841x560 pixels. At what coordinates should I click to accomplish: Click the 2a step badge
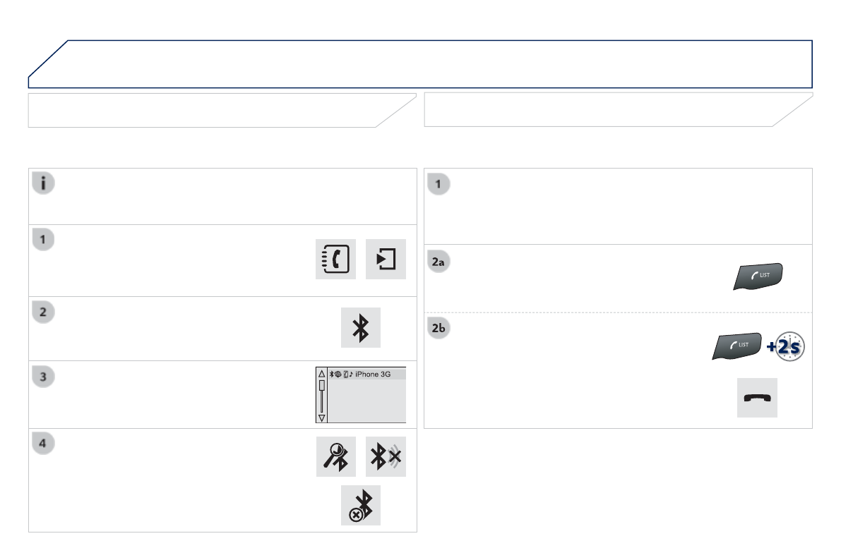(439, 261)
